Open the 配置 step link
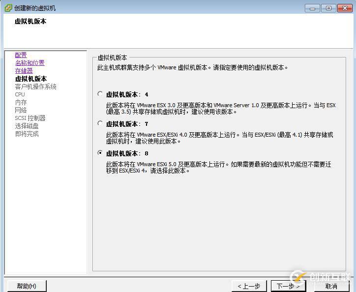Image resolution: width=356 pixels, height=292 pixels. (21, 55)
